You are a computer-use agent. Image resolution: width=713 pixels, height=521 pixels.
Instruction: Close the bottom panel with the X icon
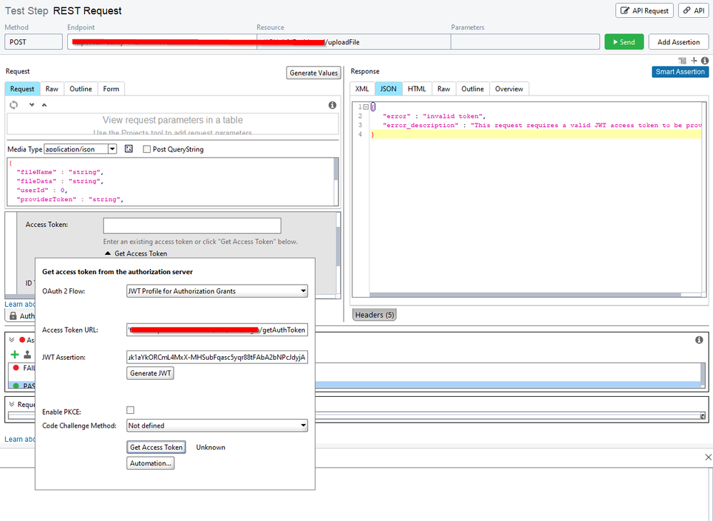click(x=708, y=457)
